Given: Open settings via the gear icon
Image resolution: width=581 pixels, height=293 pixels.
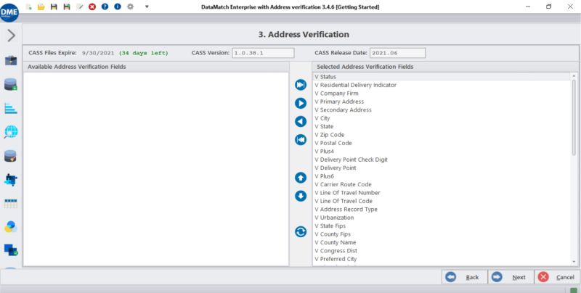Looking at the screenshot, I should tap(131, 7).
